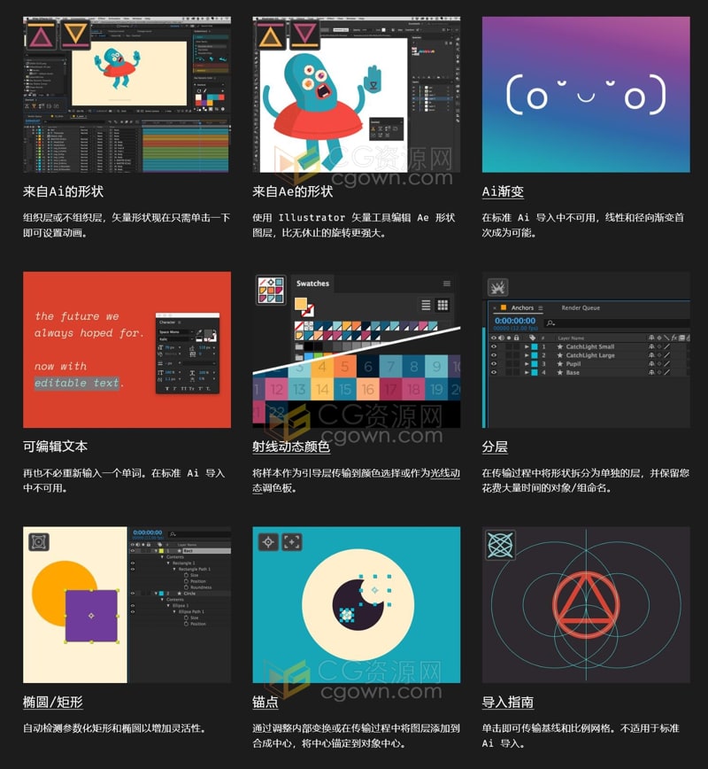The width and height of the screenshot is (708, 769).
Task: Open the 锚点 heading link
Action: pyautogui.click(x=265, y=703)
